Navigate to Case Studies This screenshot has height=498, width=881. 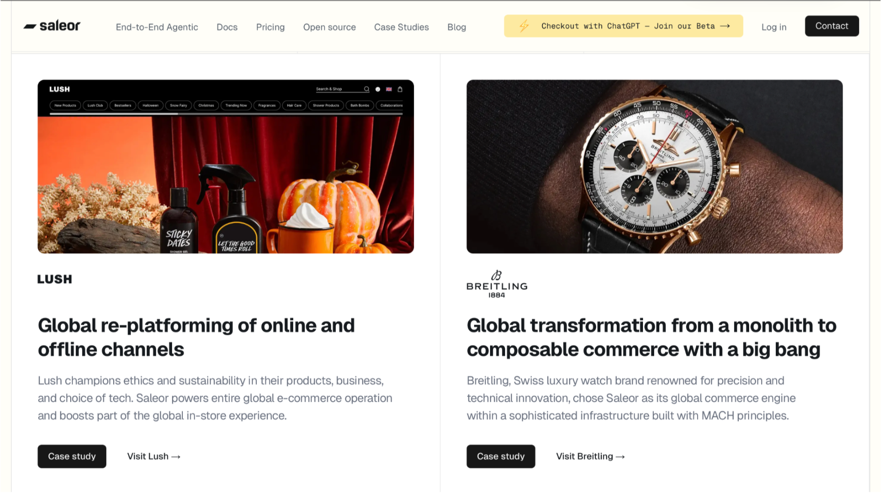point(401,27)
